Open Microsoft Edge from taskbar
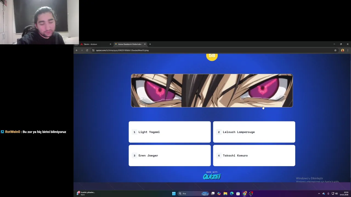 point(232,193)
